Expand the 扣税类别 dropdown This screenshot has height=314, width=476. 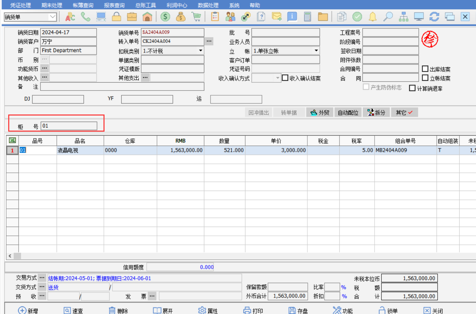pyautogui.click(x=200, y=51)
